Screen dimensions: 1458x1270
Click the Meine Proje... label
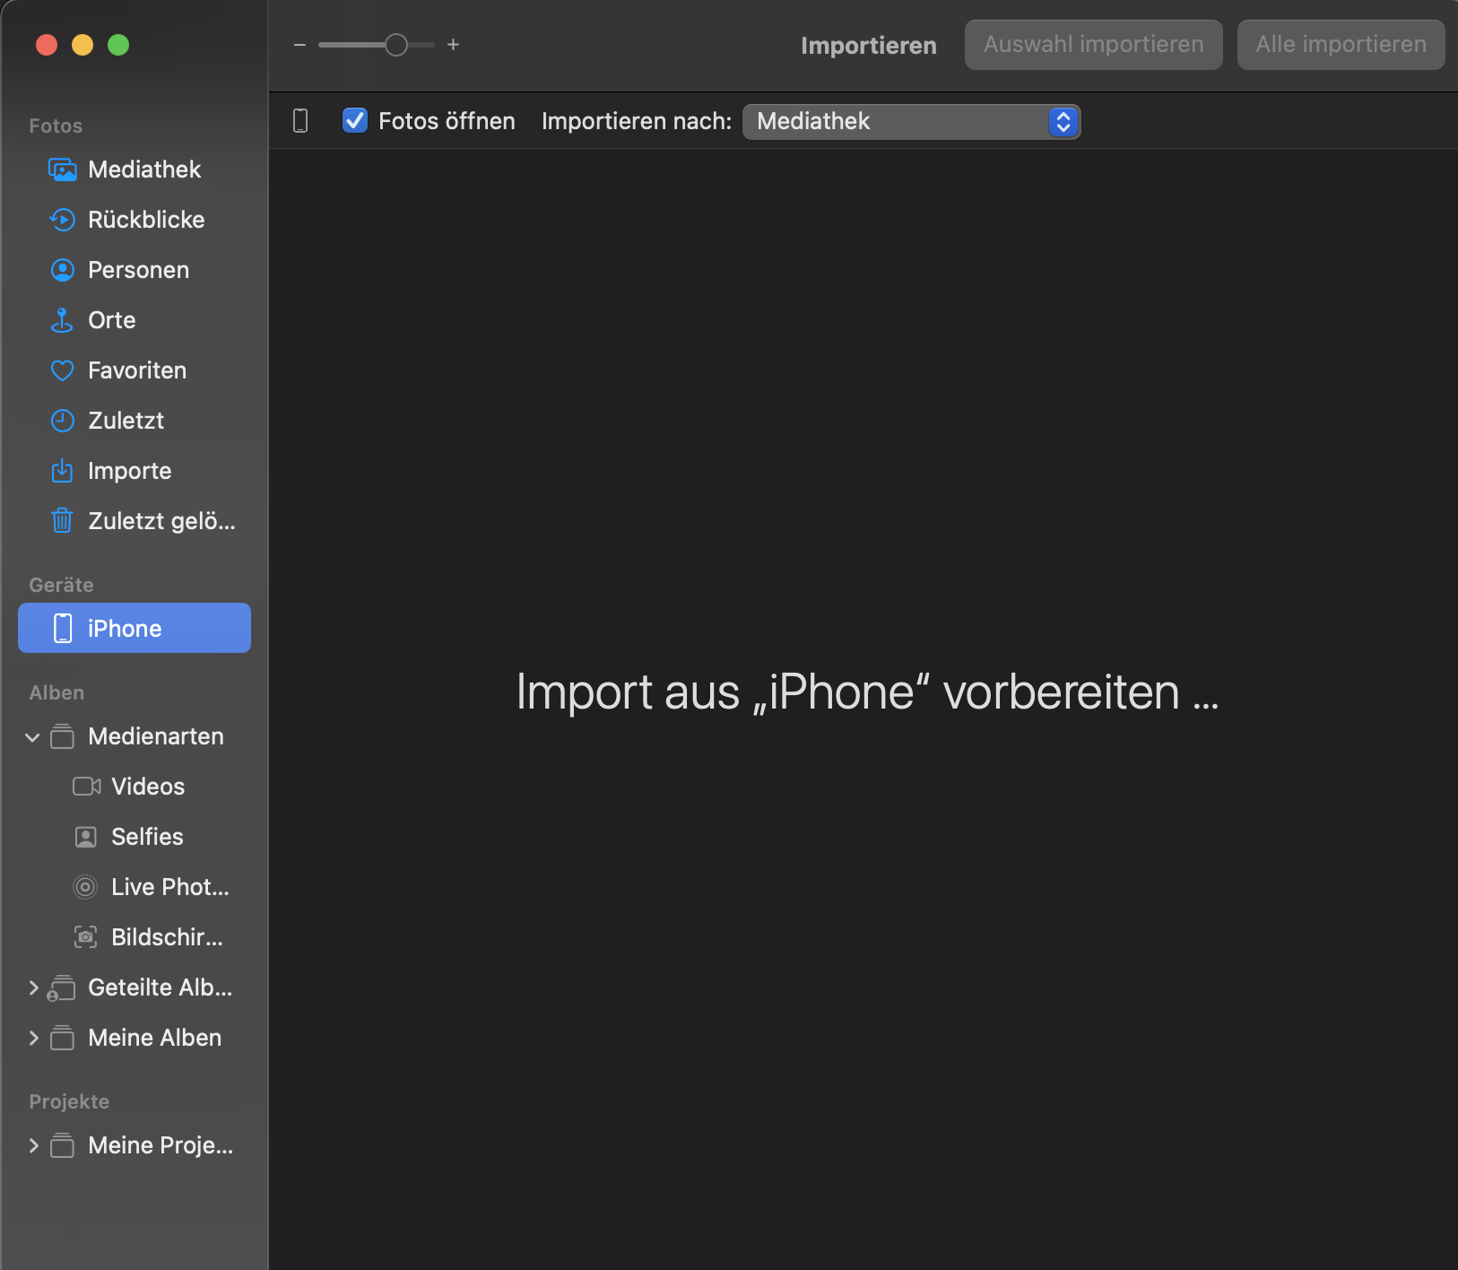tap(161, 1145)
